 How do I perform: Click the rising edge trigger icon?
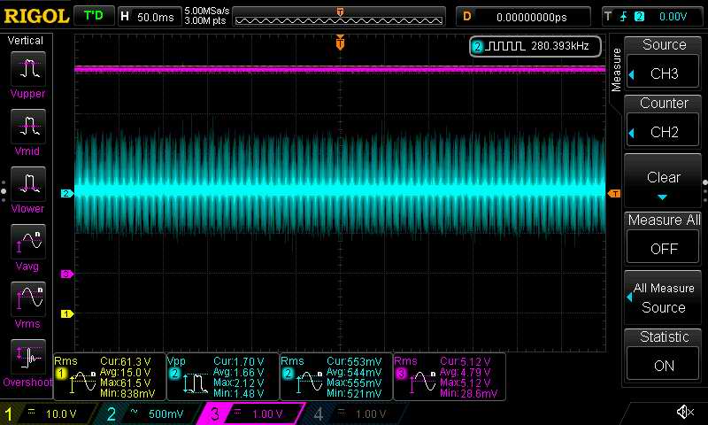(623, 17)
